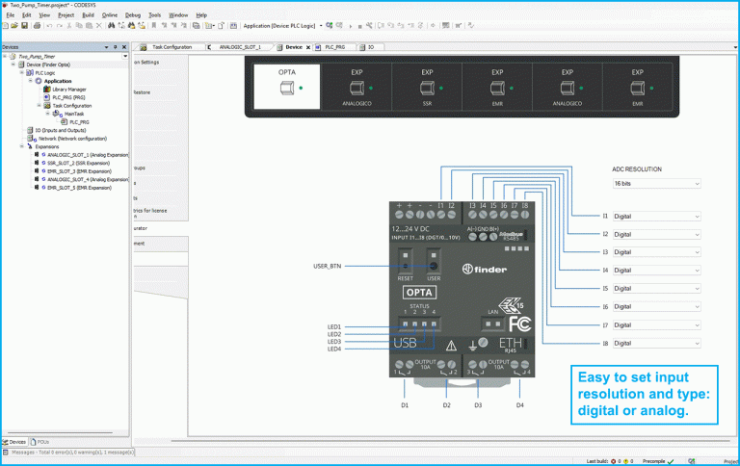Image resolution: width=740 pixels, height=466 pixels.
Task: Click the Open Project folder toolbar icon
Action: tap(14, 25)
